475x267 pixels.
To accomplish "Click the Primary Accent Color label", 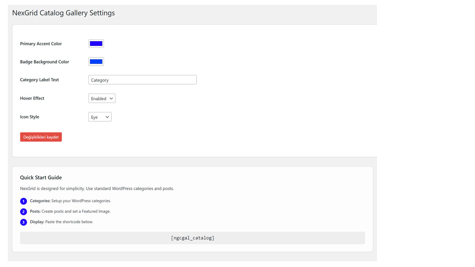I will tap(41, 44).
